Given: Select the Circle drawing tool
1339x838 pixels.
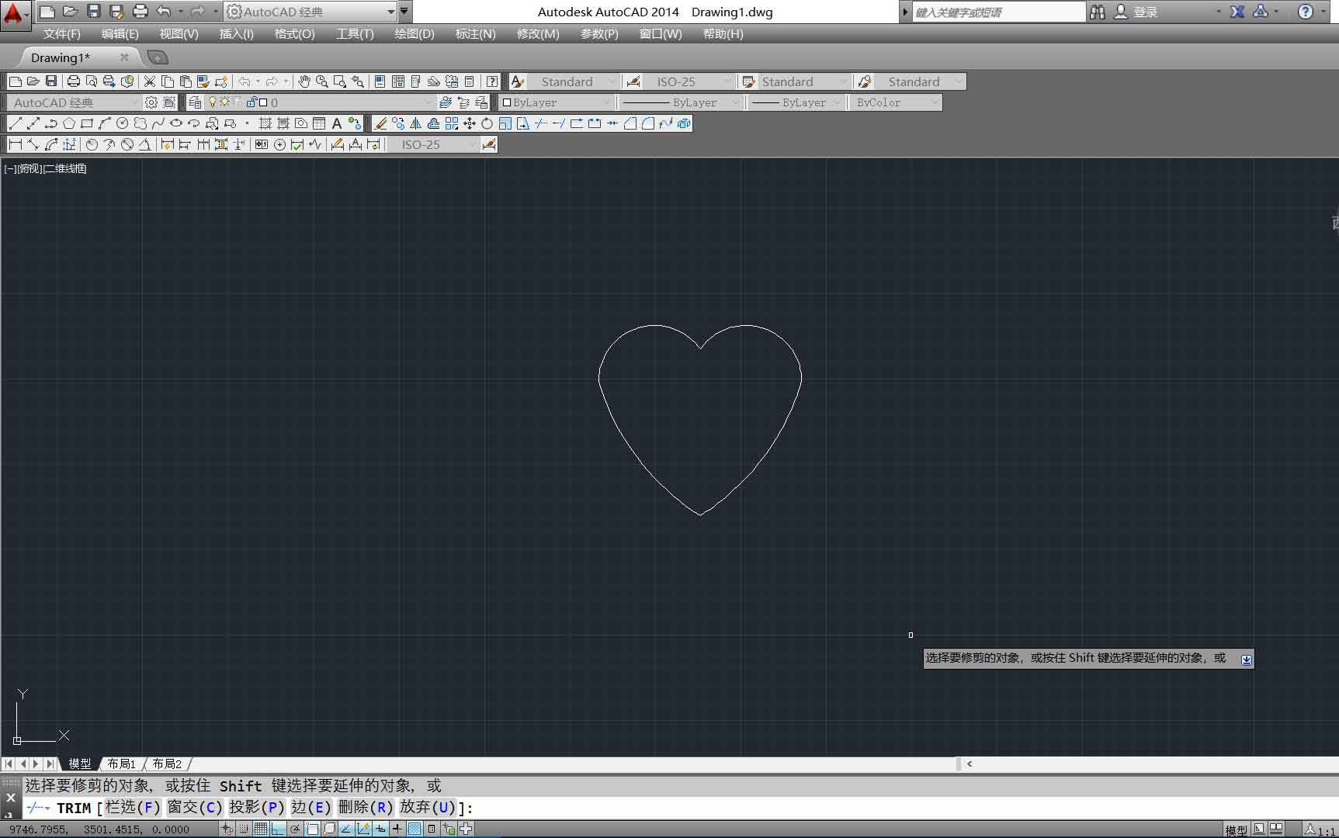Looking at the screenshot, I should (122, 123).
